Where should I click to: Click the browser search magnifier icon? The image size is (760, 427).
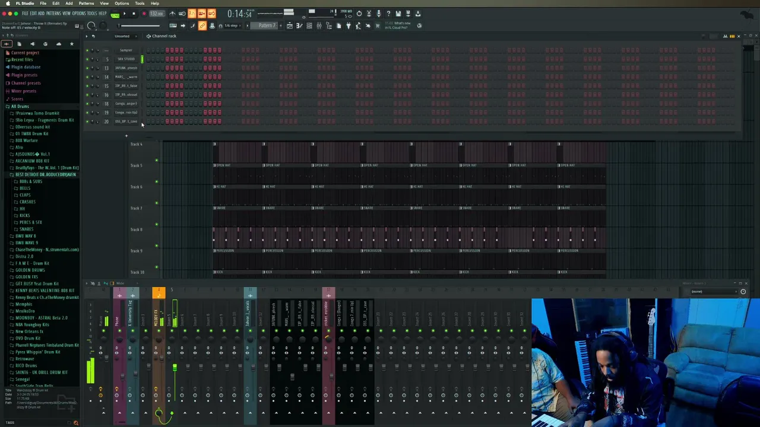75,423
